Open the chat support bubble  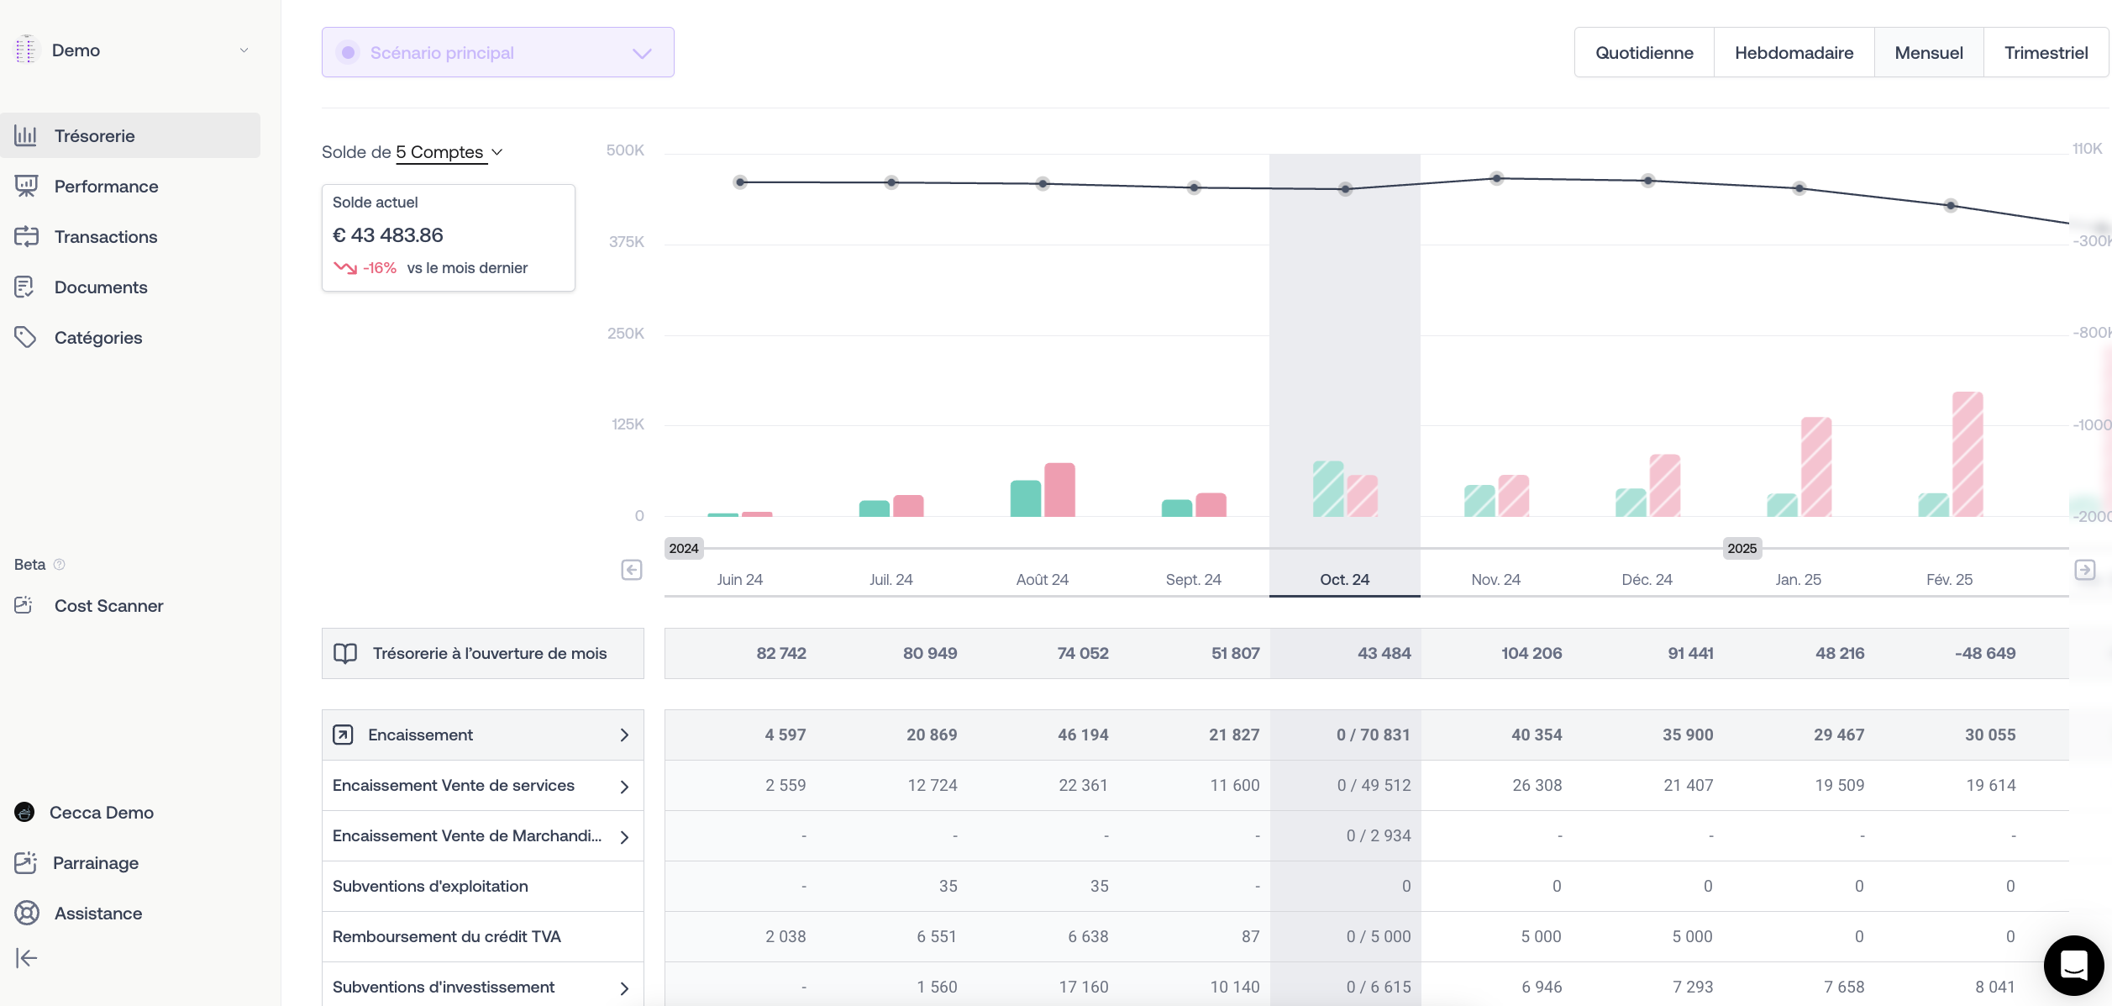tap(2073, 965)
